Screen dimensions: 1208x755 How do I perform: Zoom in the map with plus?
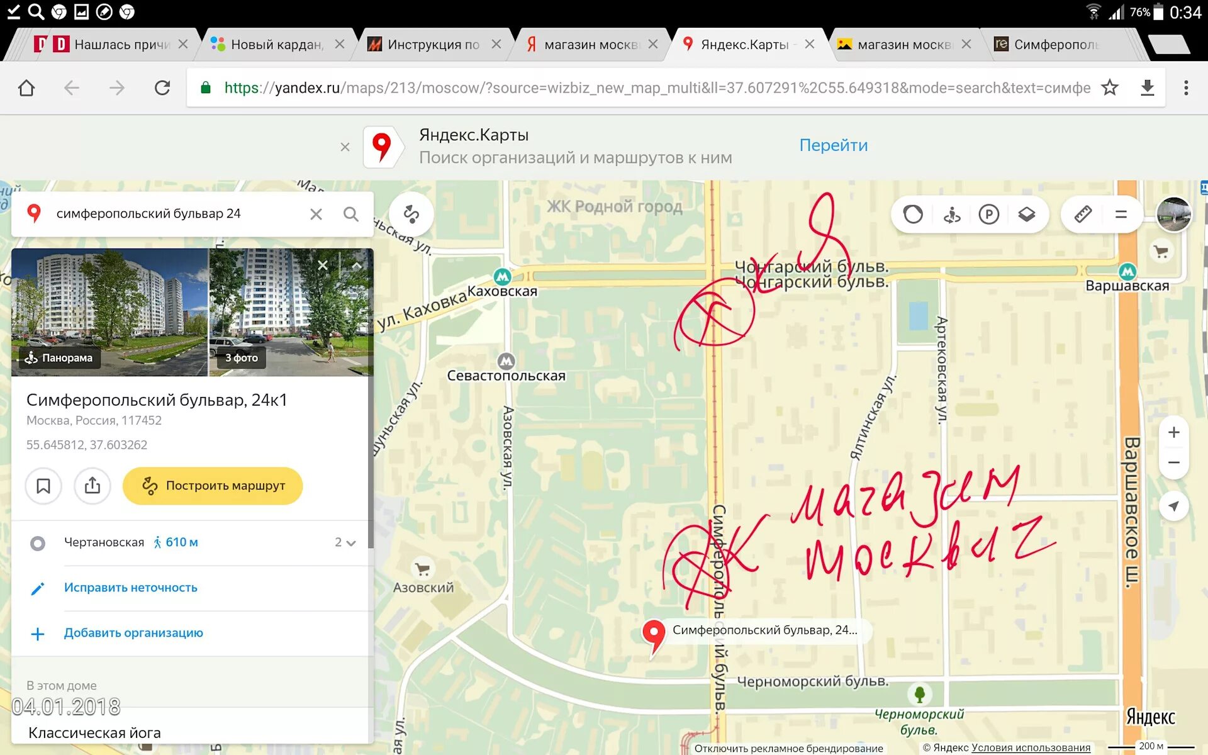[1173, 432]
